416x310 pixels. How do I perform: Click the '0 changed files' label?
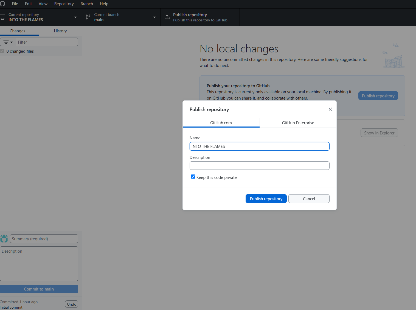coord(20,51)
